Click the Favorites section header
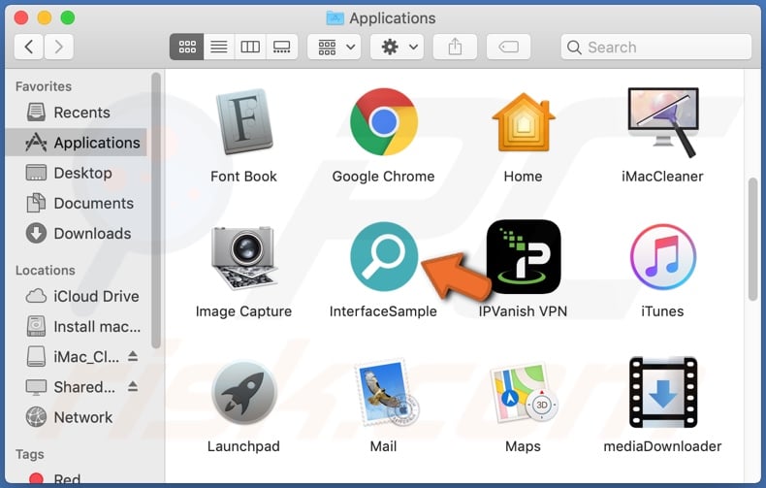The image size is (766, 488). tap(44, 86)
